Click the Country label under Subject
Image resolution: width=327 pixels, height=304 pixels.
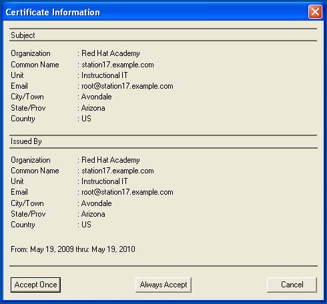tap(23, 119)
